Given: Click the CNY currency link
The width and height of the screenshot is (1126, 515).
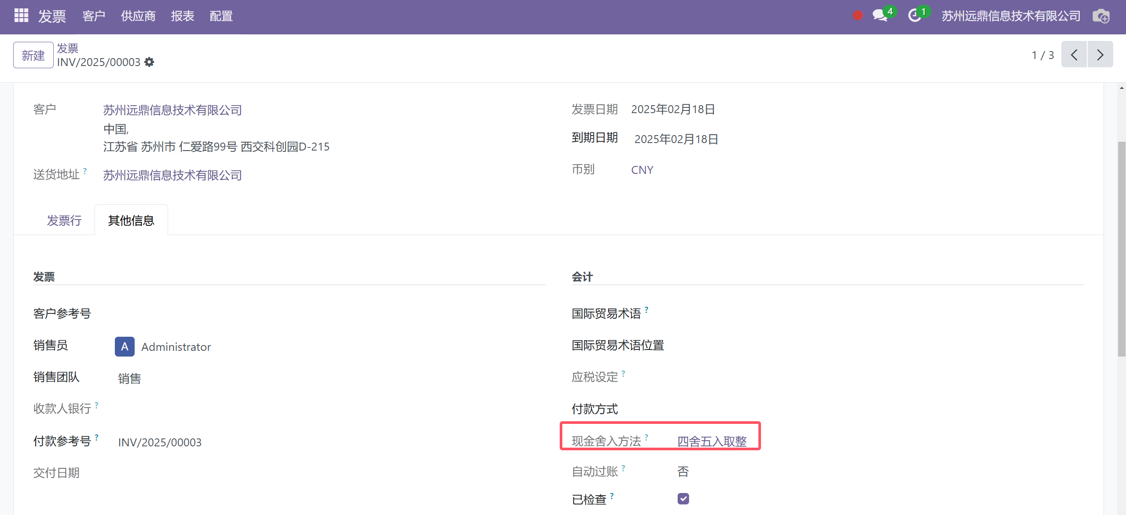Looking at the screenshot, I should pyautogui.click(x=642, y=170).
